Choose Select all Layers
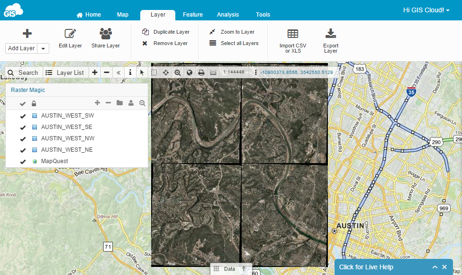This screenshot has width=462, height=275. (x=234, y=43)
